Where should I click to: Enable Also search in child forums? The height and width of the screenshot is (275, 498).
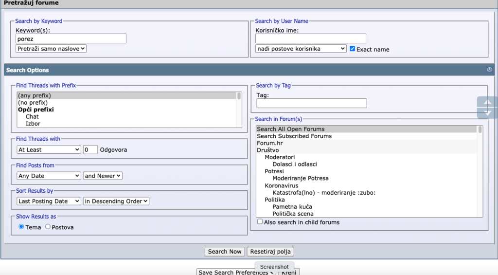(x=260, y=221)
